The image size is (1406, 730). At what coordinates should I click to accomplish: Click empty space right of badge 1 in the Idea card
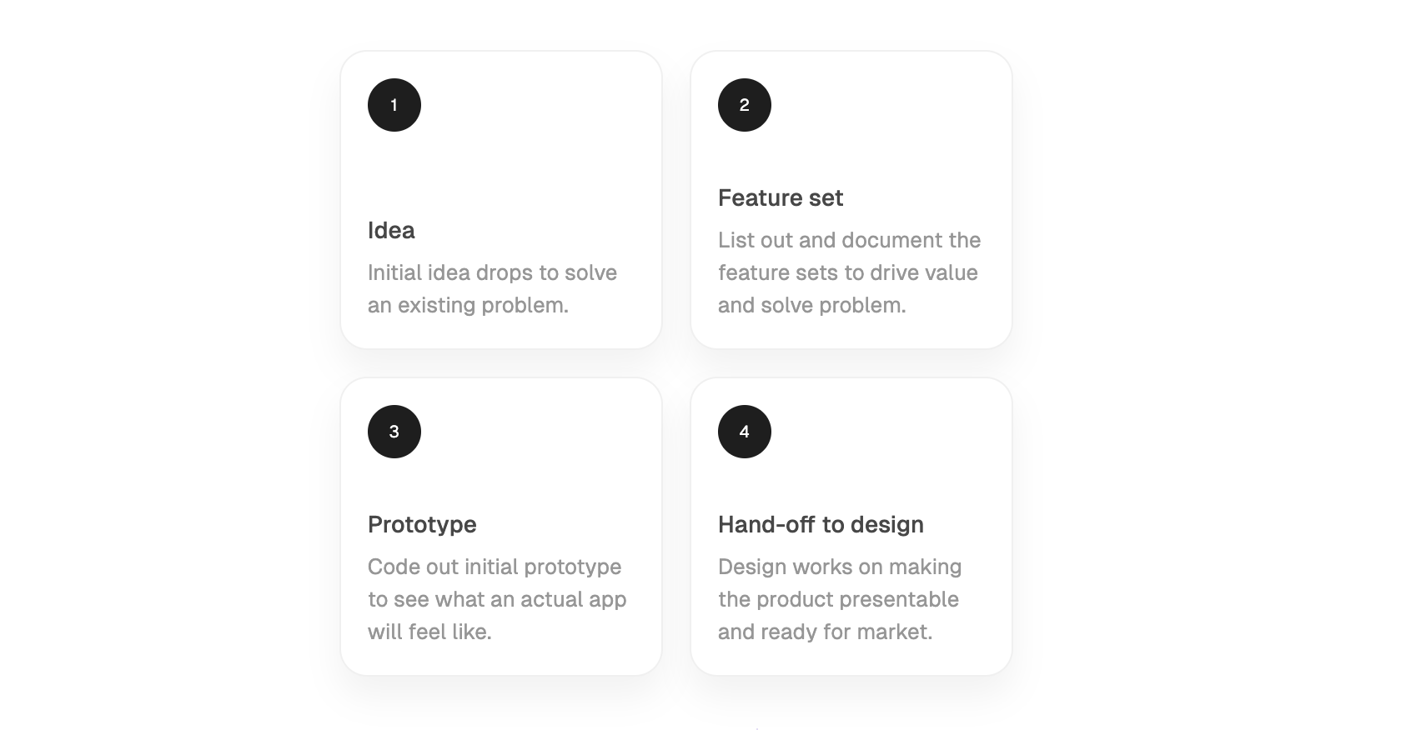point(534,105)
